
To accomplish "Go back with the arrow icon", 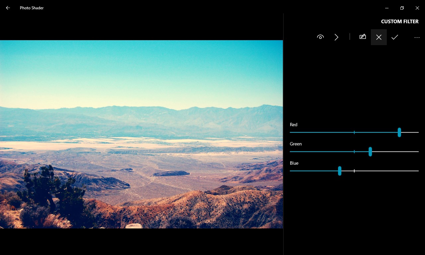I will 8,8.
